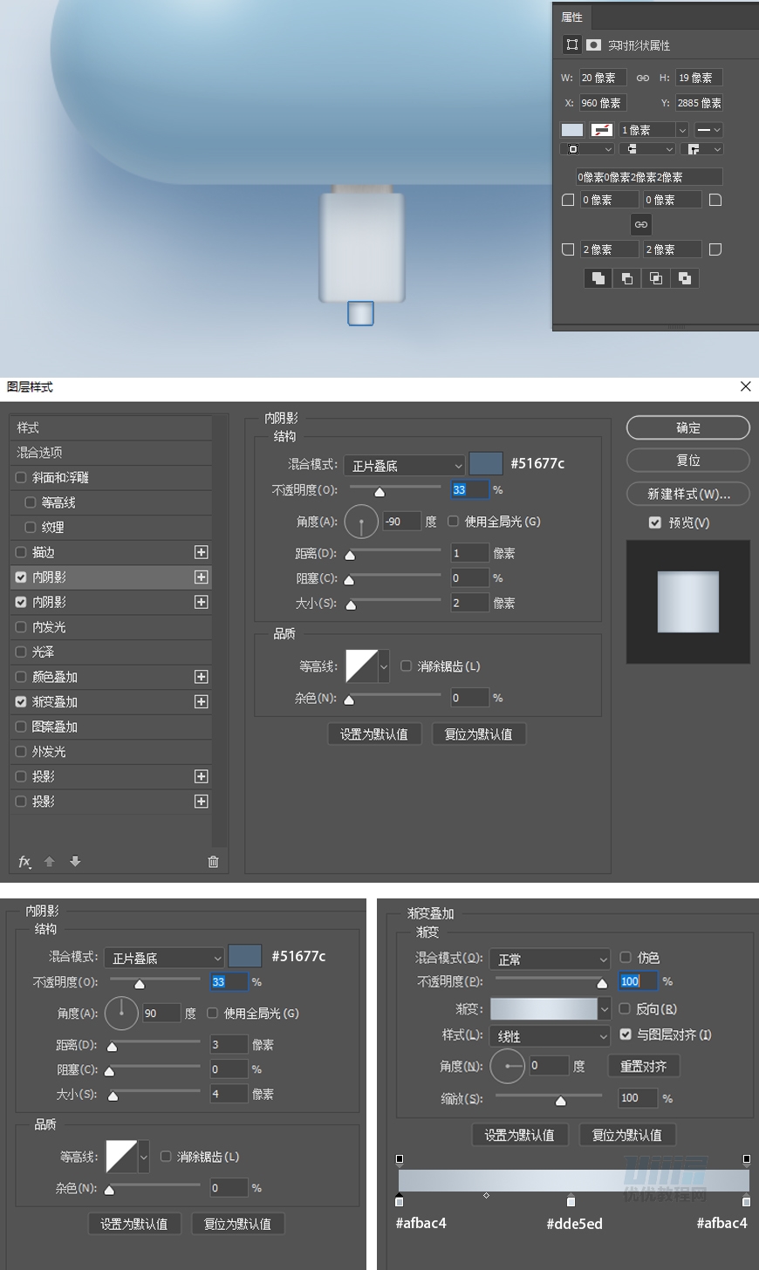The width and height of the screenshot is (759, 1270).
Task: Open the stroke alignment dropdown
Action: [587, 149]
